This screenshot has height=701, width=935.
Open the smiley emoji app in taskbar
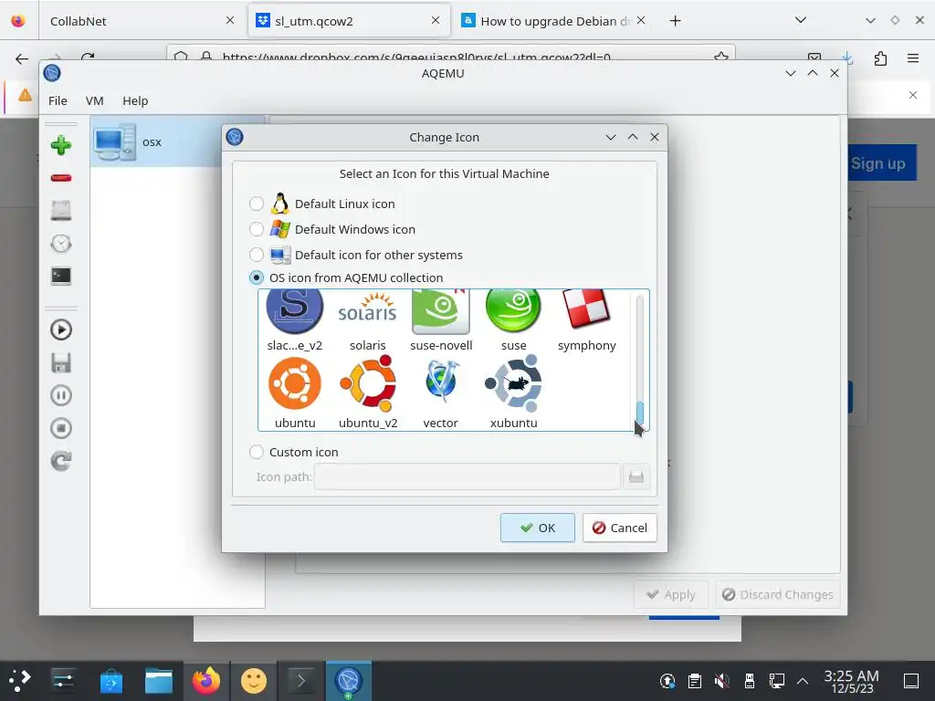[x=254, y=680]
